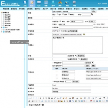Open the 用户 (User) top navigation icon
Image resolution: width=108 pixels, height=108 pixels.
point(53,3)
